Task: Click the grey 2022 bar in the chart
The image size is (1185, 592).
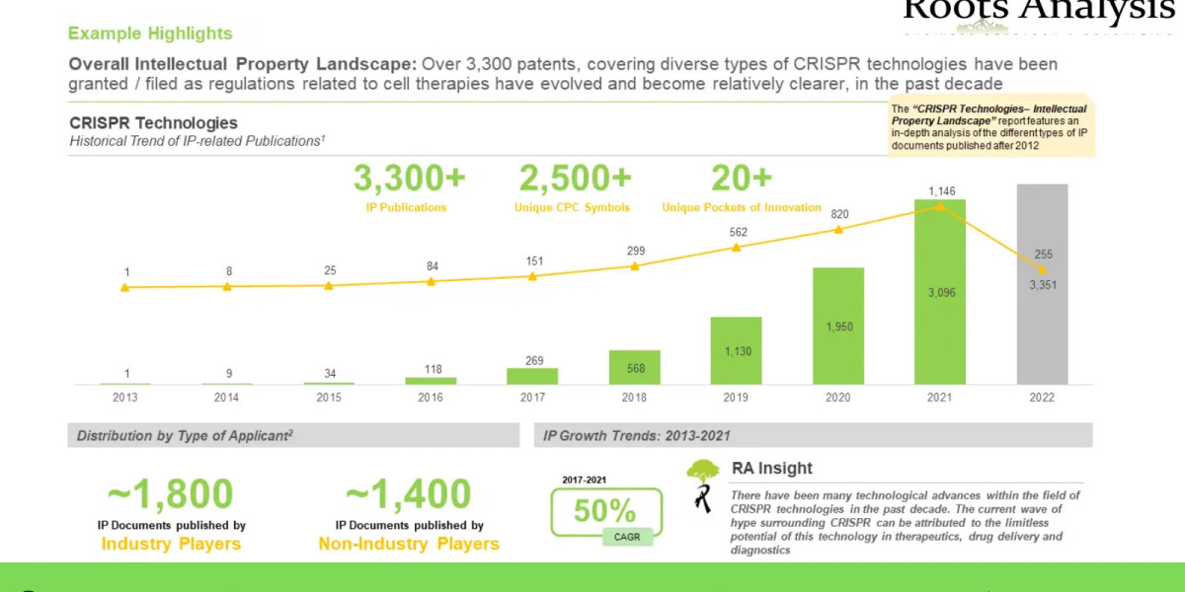Action: click(x=1042, y=286)
